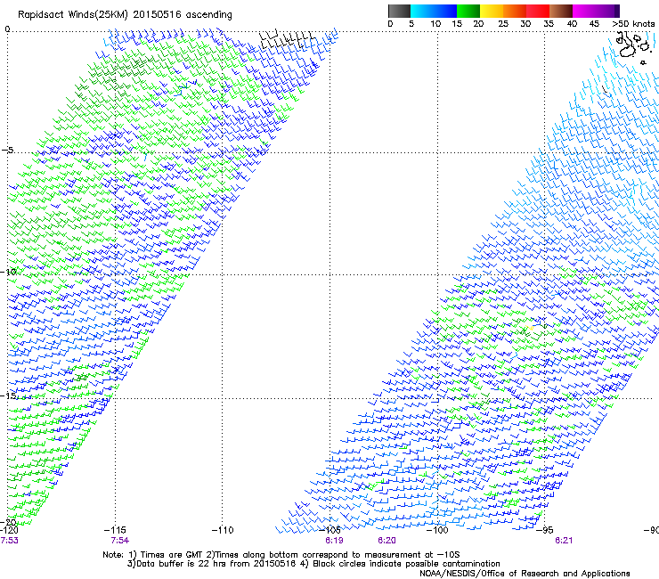Click the red 30-35 knots legend swatch
Viewport: 659px width, 579px height.
(x=538, y=11)
